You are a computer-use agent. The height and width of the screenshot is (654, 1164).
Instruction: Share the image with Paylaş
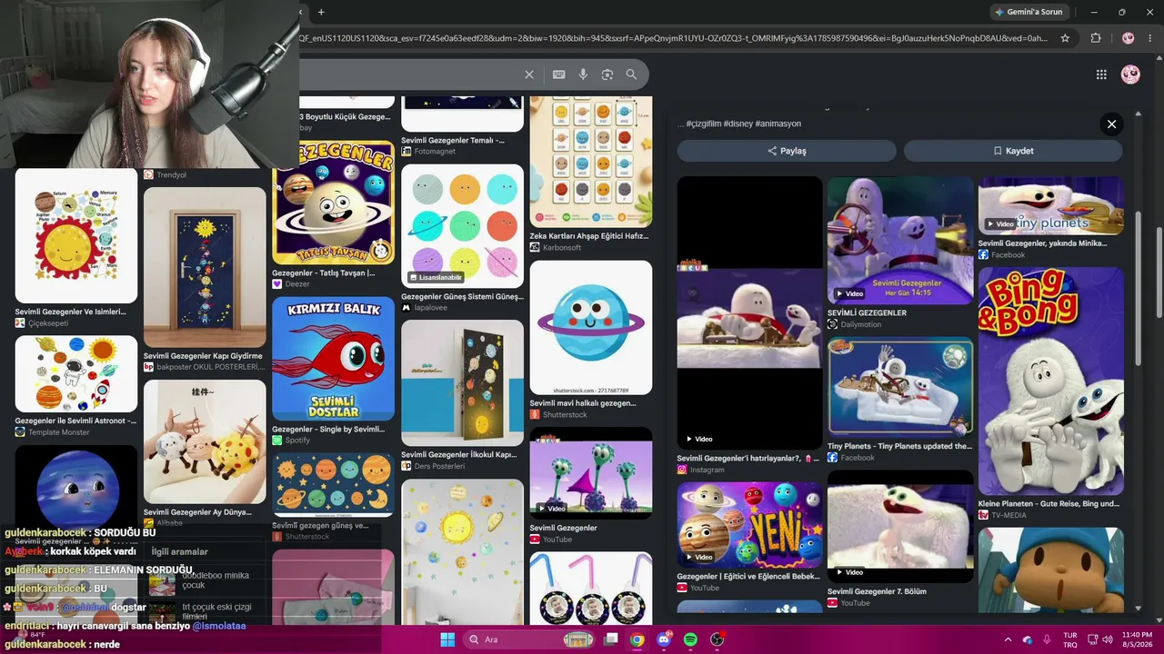[x=787, y=151]
